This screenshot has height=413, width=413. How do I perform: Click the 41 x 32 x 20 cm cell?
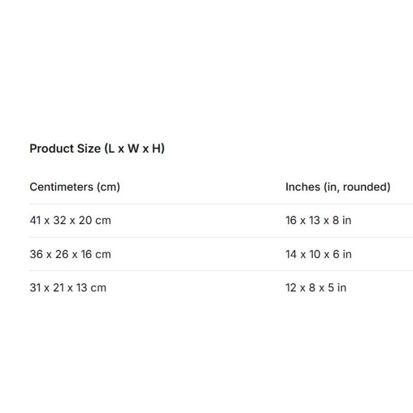70,220
